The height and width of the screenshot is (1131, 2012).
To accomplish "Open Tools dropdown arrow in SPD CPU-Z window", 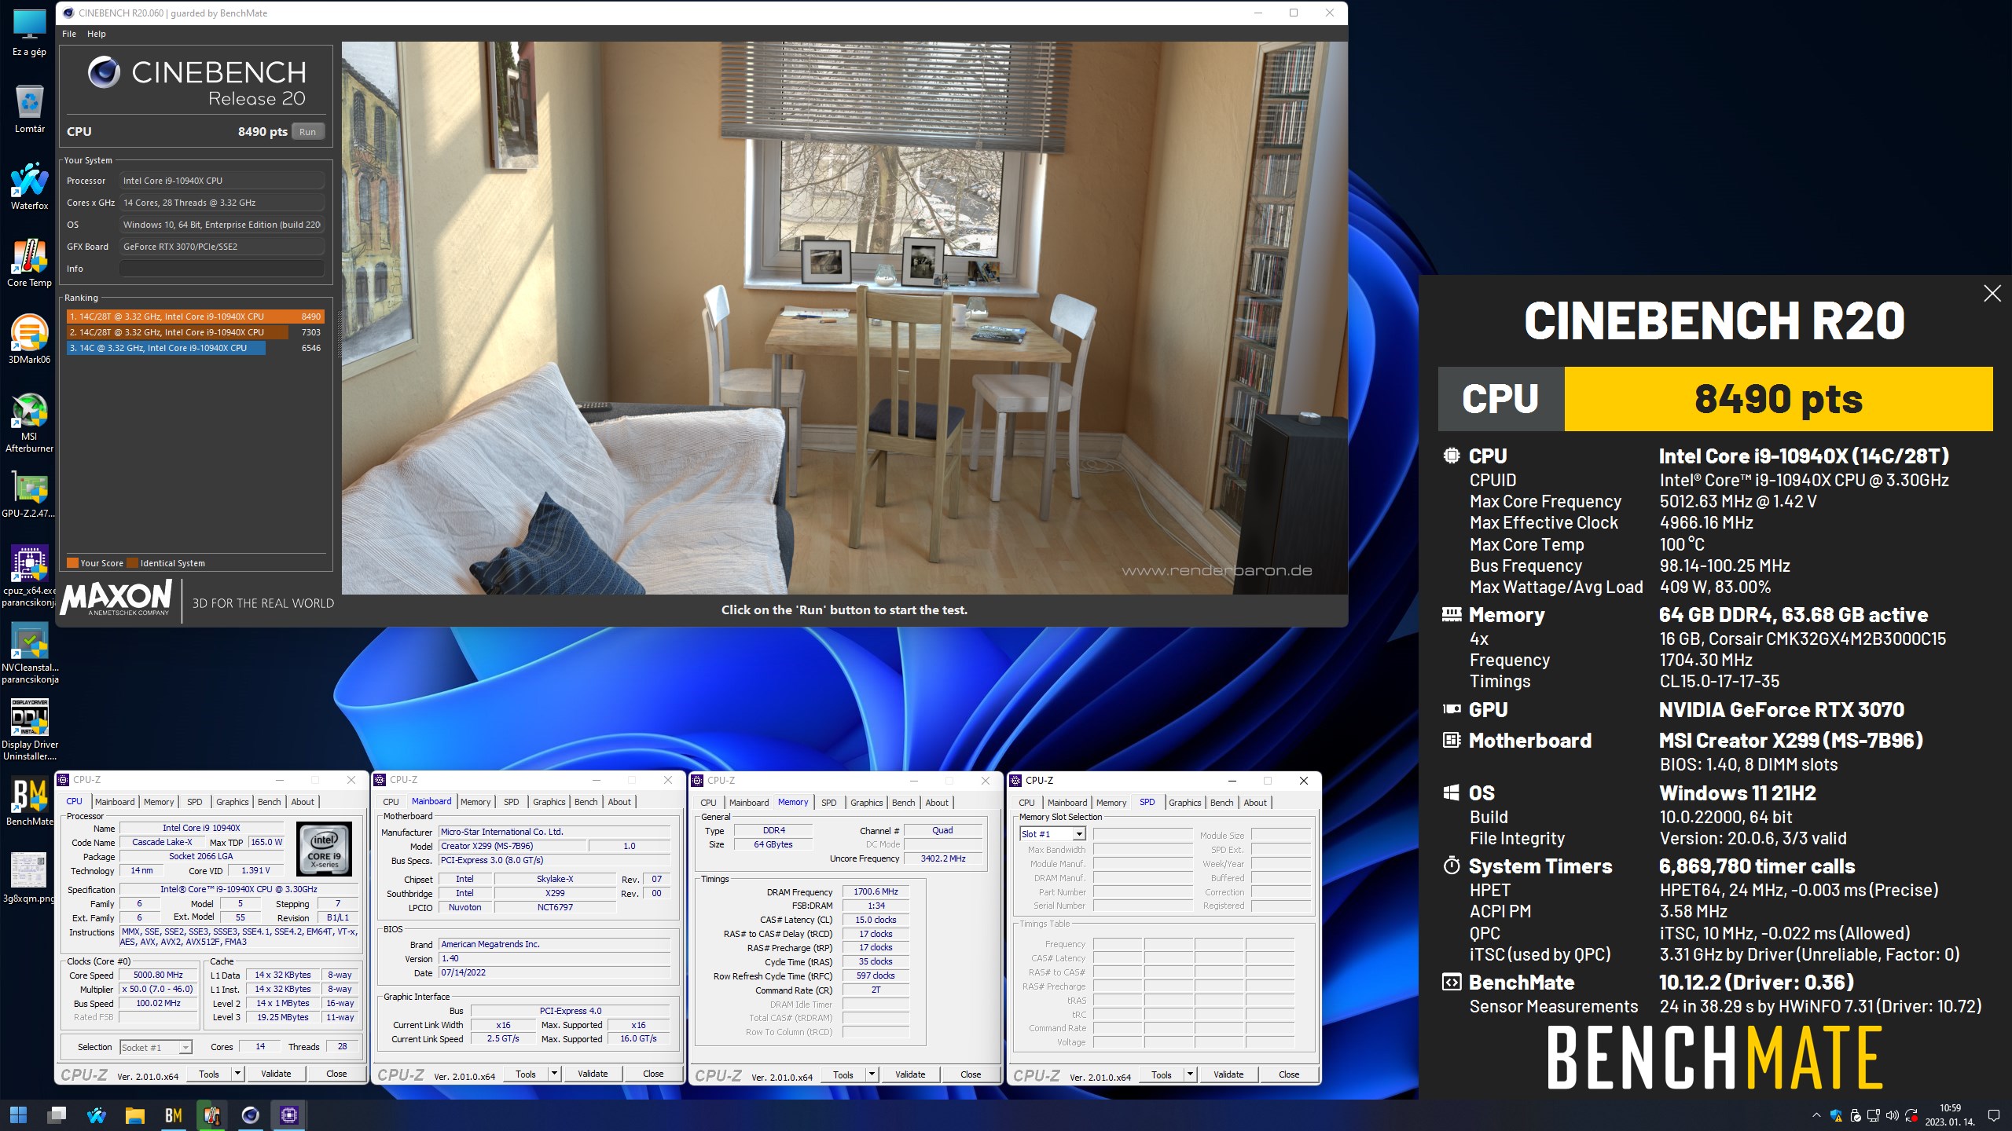I will (1190, 1074).
